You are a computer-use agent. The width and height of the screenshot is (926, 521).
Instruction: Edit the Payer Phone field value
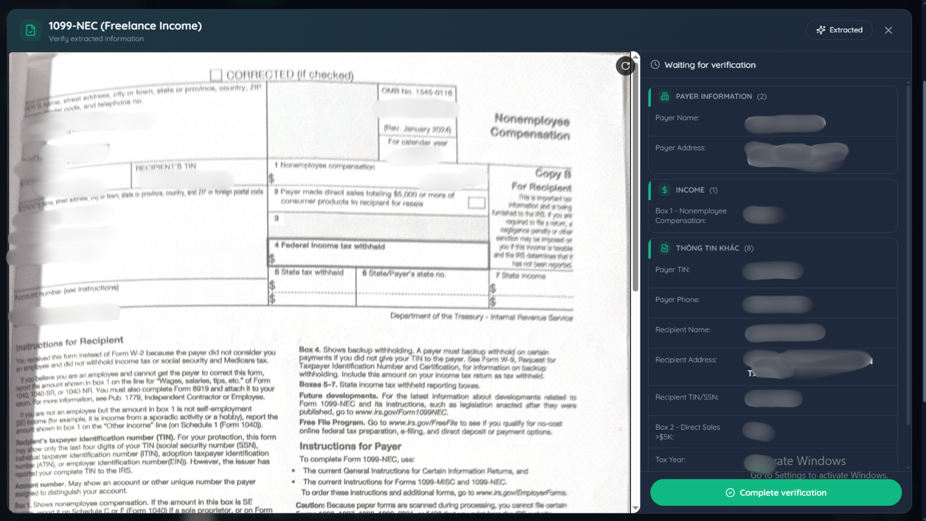777,304
